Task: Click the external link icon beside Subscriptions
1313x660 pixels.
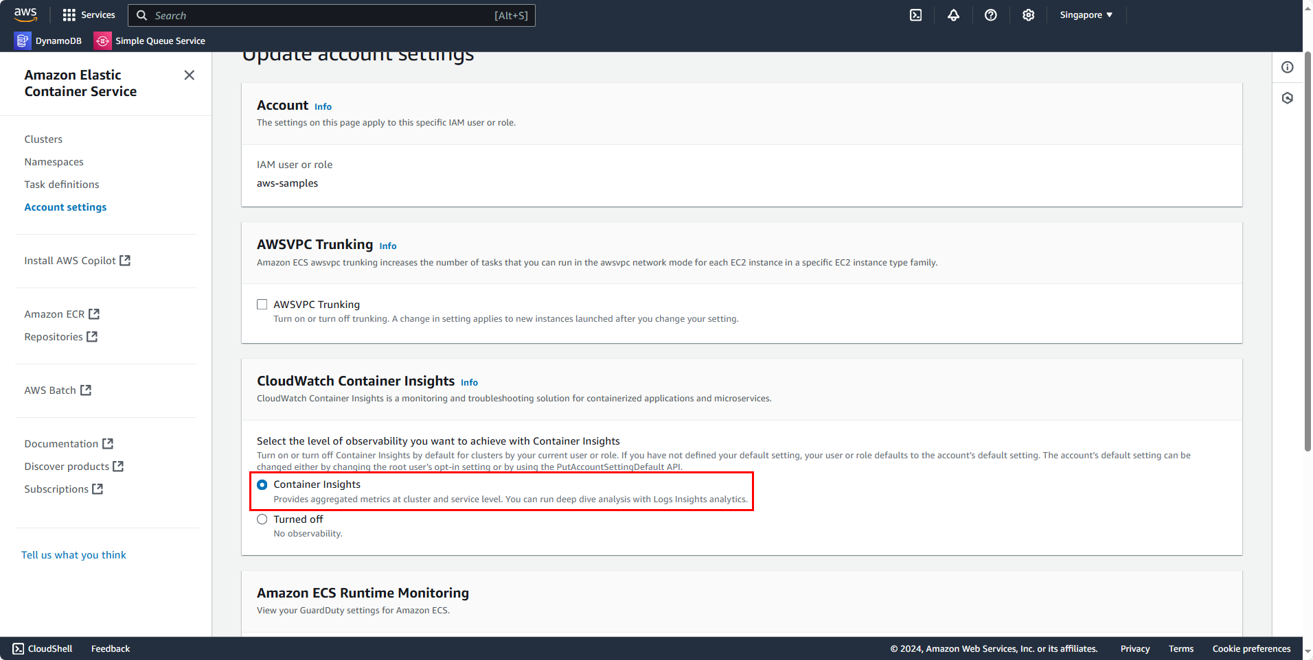Action: pyautogui.click(x=98, y=489)
